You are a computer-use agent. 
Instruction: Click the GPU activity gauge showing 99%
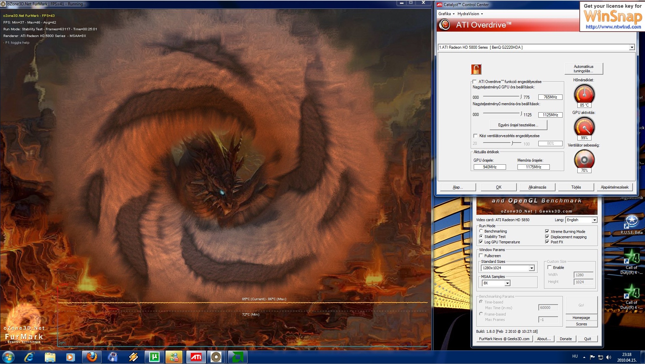coord(584,127)
